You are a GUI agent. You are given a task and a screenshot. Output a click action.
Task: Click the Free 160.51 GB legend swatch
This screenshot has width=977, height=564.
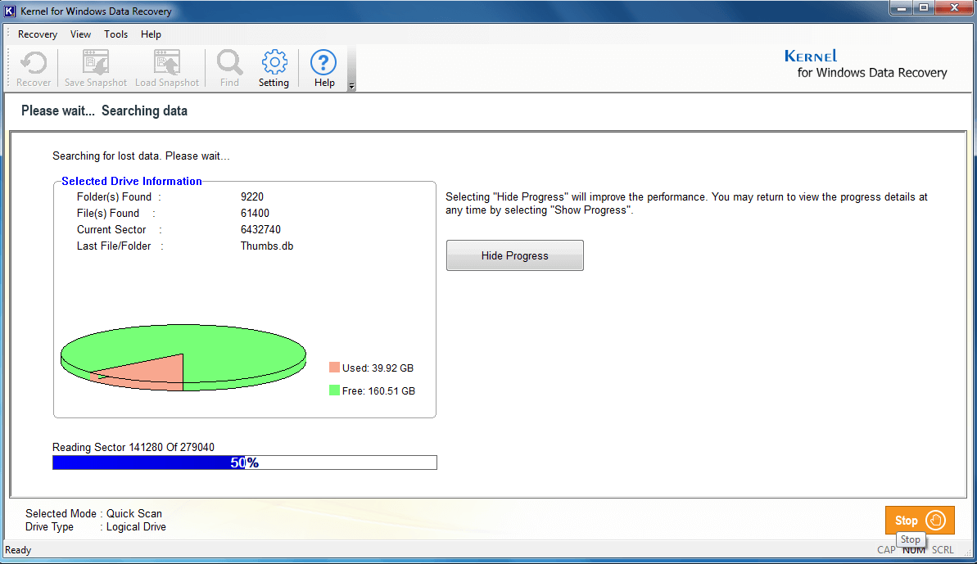pyautogui.click(x=335, y=390)
